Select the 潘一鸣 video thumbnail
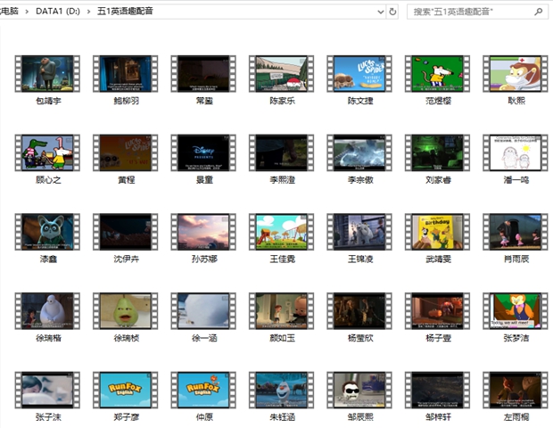Viewport: 553px width, 428px height. click(x=516, y=152)
